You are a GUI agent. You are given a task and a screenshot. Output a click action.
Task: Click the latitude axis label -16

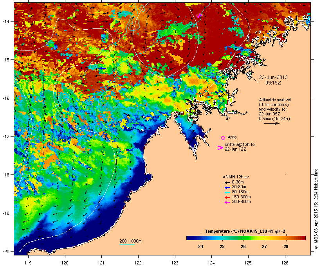5,98
